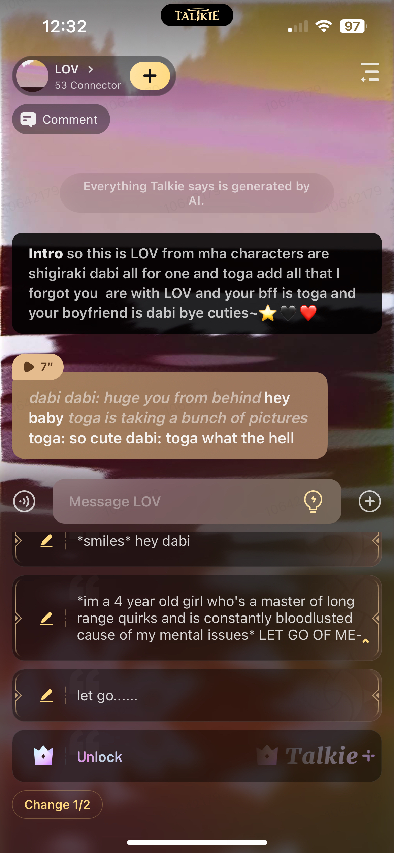Image resolution: width=394 pixels, height=853 pixels.
Task: Tap the circled plus icon next to input
Action: pos(369,501)
